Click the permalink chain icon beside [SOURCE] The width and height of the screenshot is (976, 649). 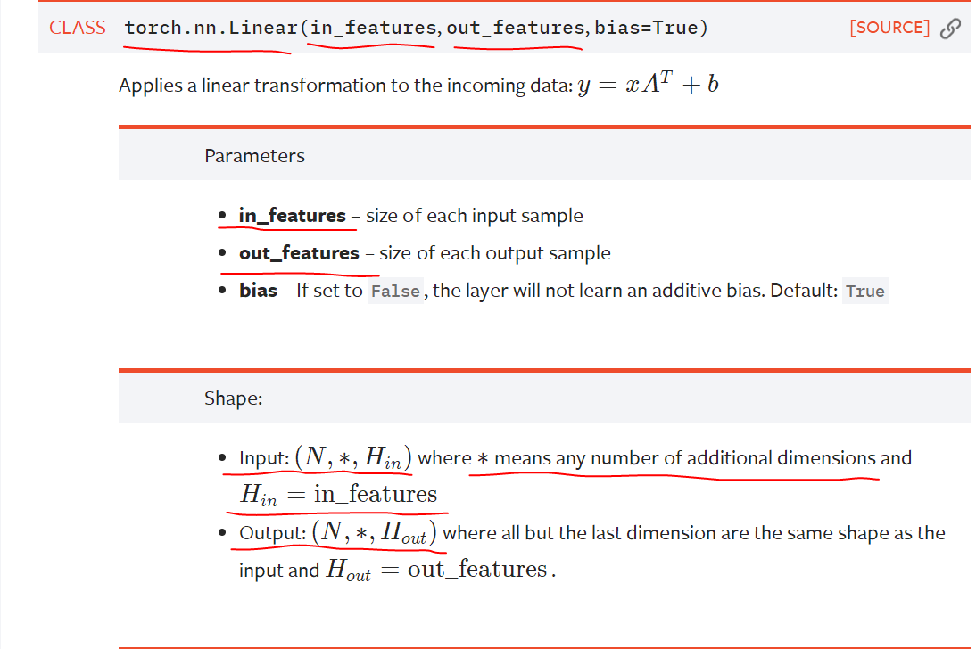click(950, 28)
